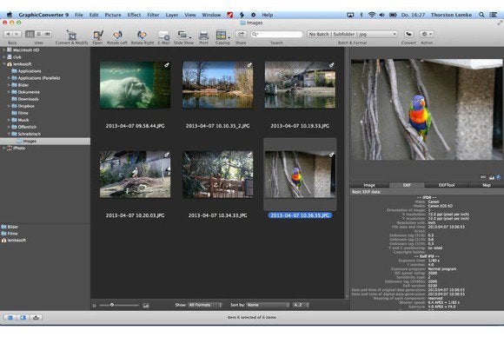Switch to the EXIF tab
The image size is (504, 337).
(x=407, y=185)
